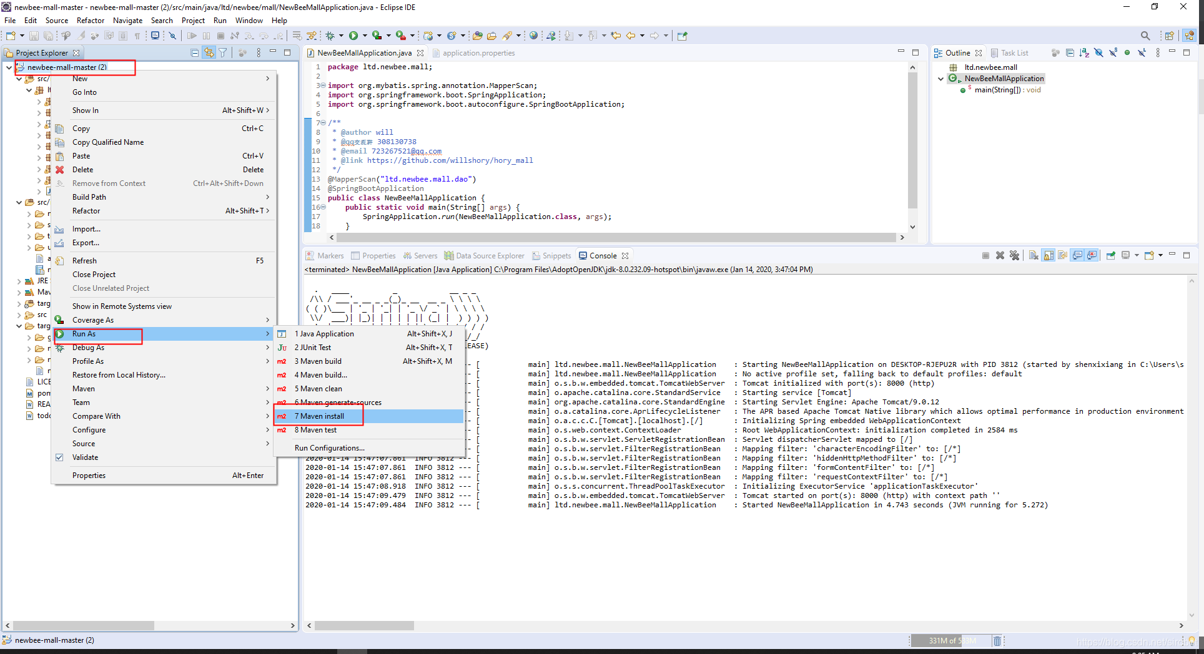Select 7 Maven install
Viewport: 1204px width, 654px height.
[369, 416]
